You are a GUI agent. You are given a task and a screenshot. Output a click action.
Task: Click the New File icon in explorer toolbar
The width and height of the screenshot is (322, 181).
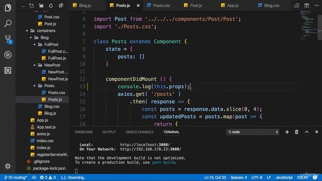pos(31,6)
